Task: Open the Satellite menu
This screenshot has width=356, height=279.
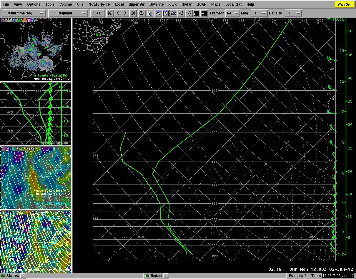Action: pyautogui.click(x=157, y=4)
